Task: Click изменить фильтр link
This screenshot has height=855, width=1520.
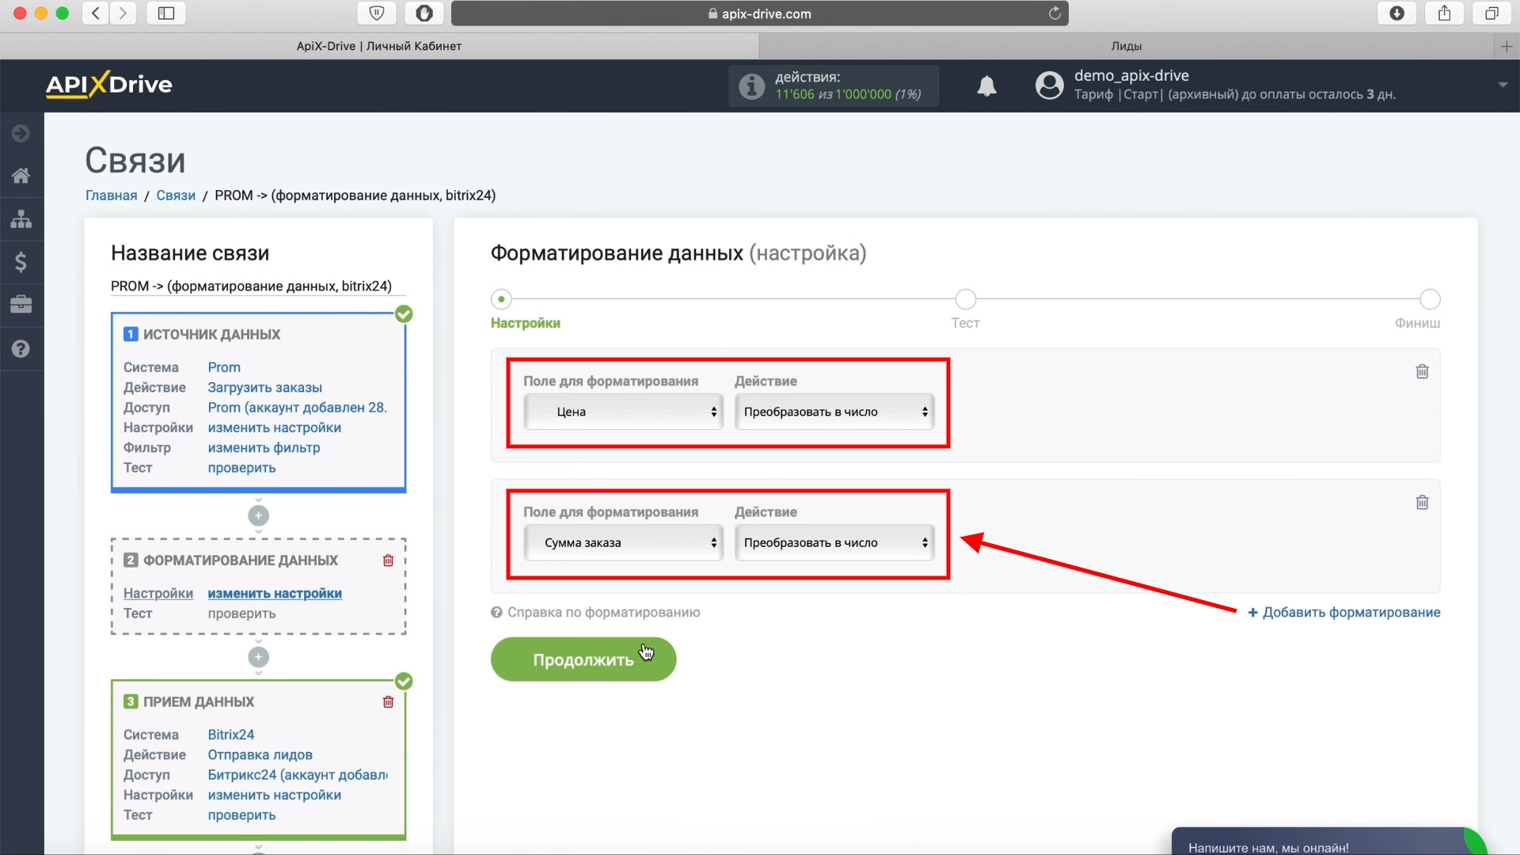Action: pos(264,448)
